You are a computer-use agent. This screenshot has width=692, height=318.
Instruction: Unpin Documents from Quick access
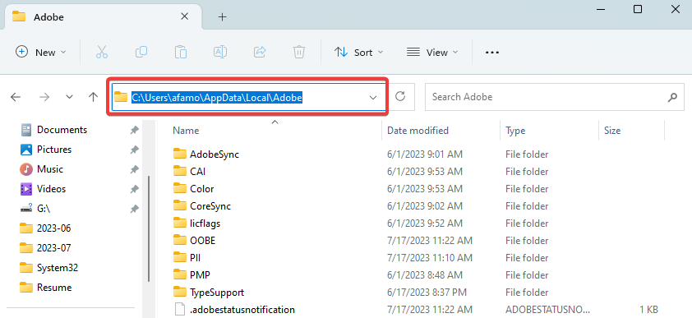[x=135, y=130]
